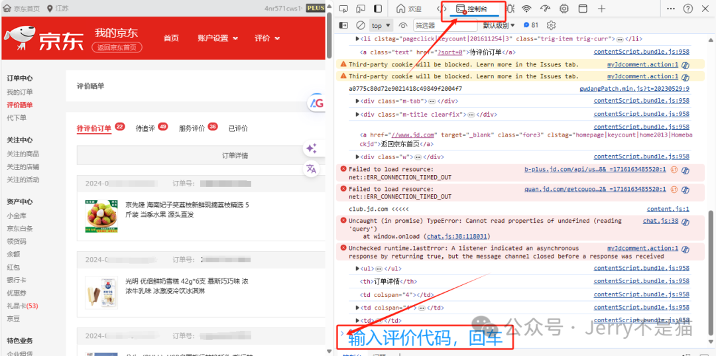Activate the inspect element picker tool
Viewport: 716px width, 356px height.
coord(344,9)
